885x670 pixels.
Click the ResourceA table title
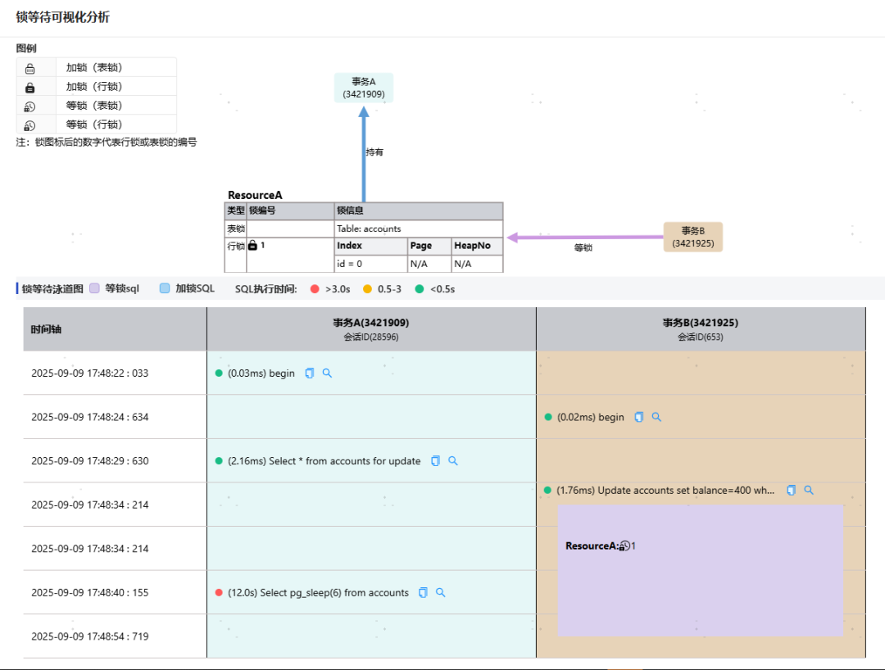(255, 195)
